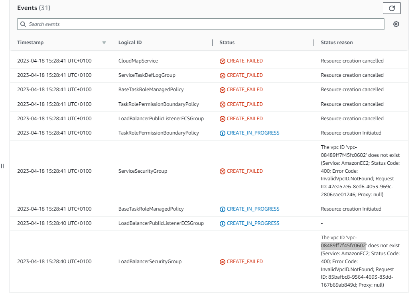
Task: Click the CREATE_FAILED status for ServiceTaskDefLogGroup
Action: [245, 75]
